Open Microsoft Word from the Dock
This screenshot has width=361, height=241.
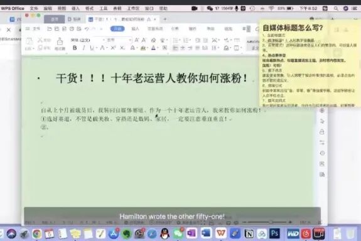[x=205, y=233]
